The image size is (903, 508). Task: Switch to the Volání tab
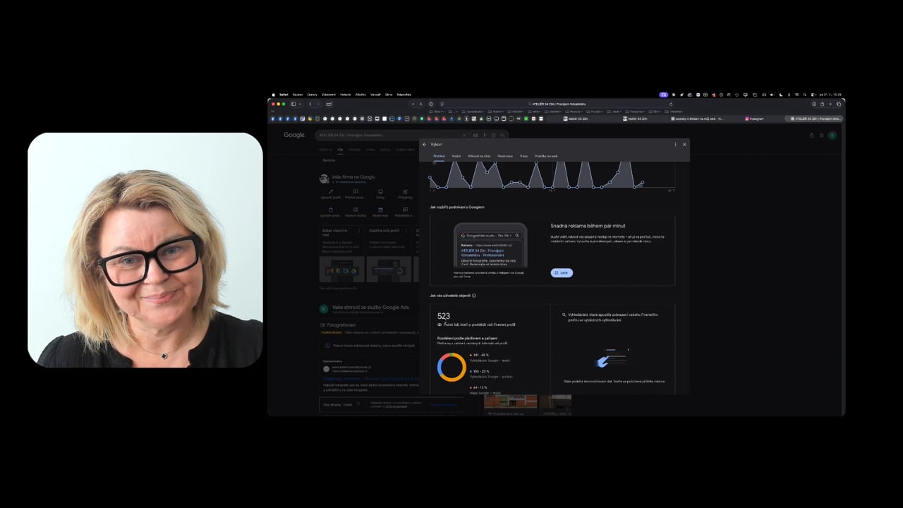[456, 156]
